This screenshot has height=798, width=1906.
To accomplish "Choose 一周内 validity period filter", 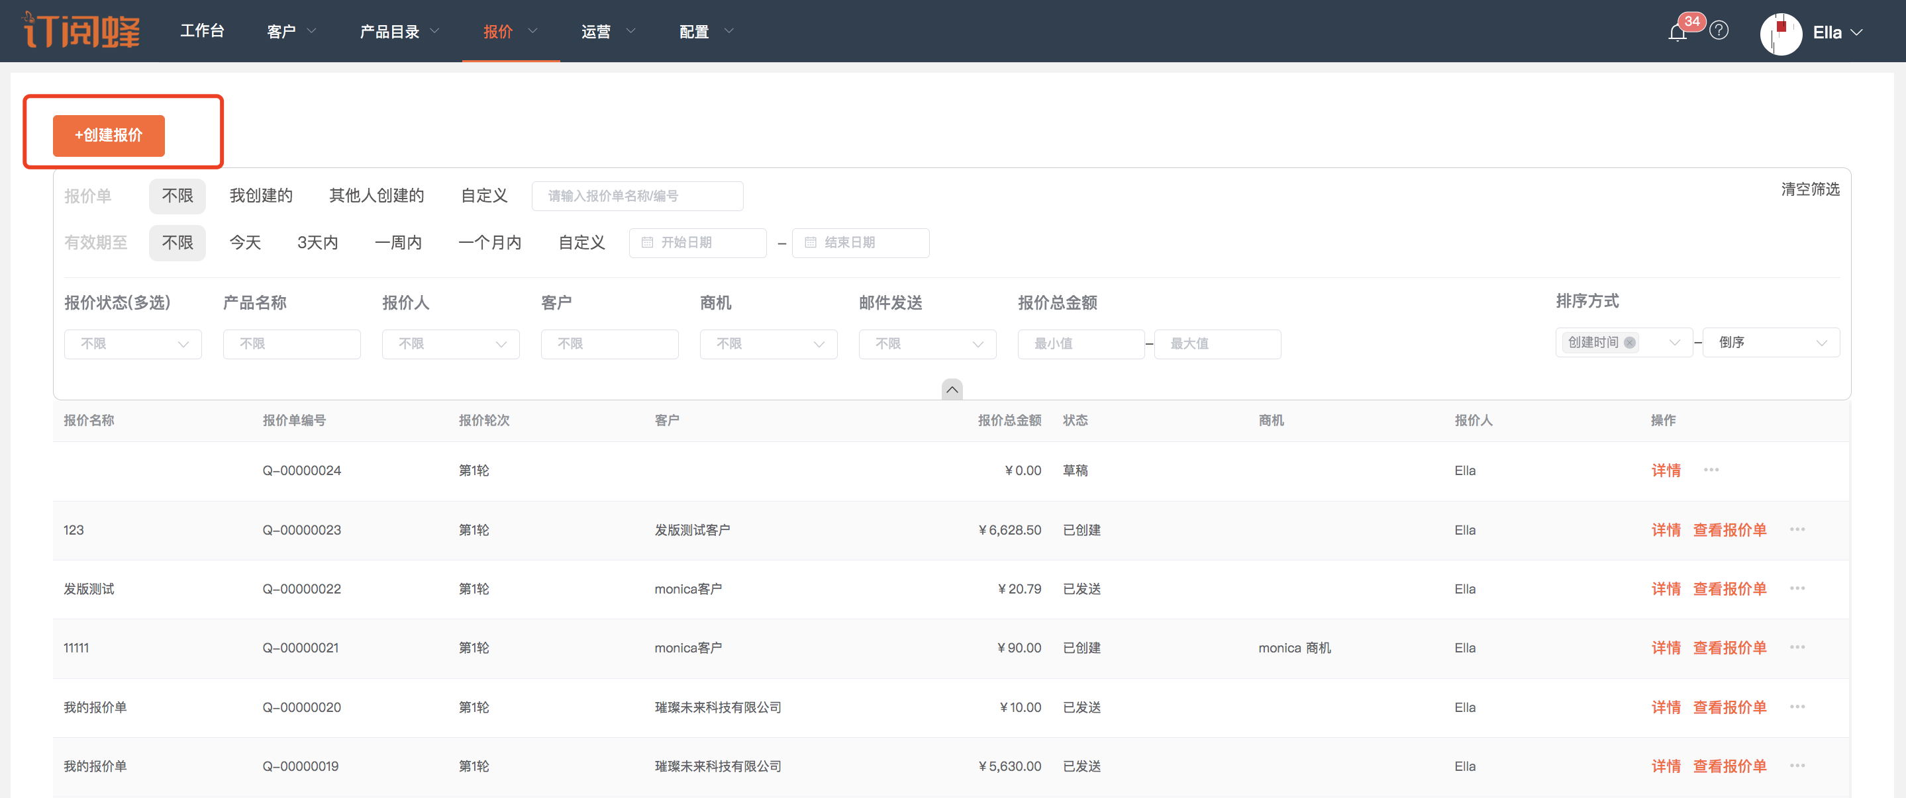I will 398,243.
